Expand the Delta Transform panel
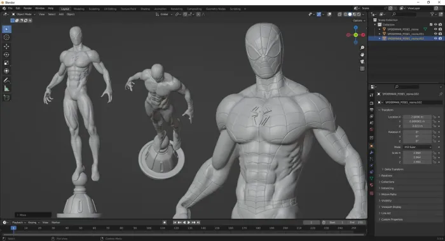 394,169
